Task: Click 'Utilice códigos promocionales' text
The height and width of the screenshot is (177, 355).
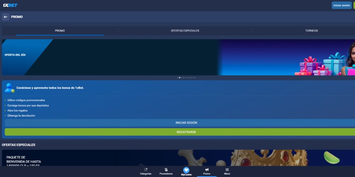Action: (x=26, y=100)
